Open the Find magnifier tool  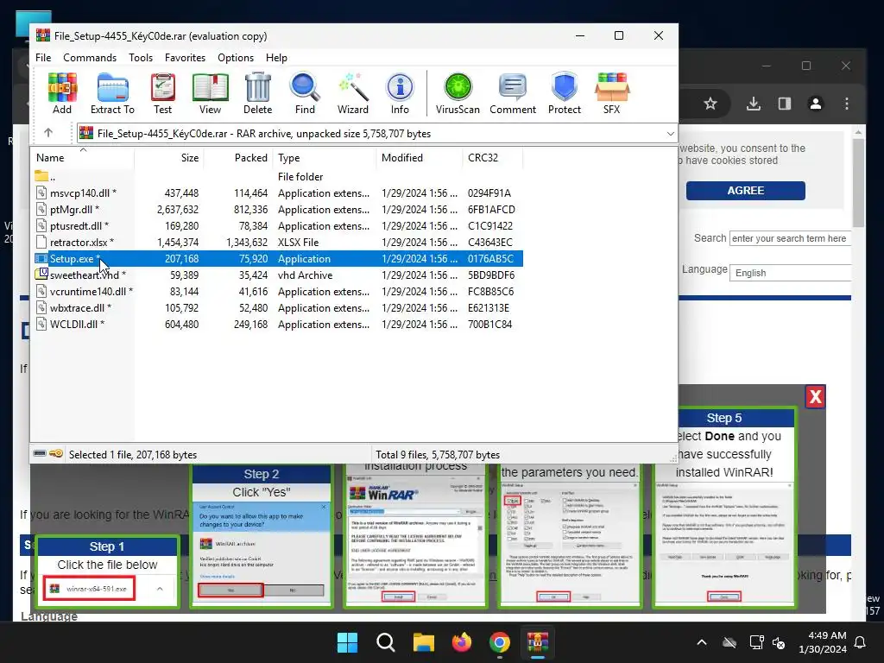click(x=305, y=93)
